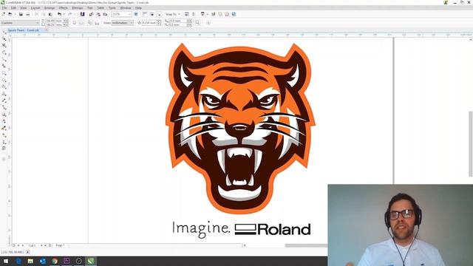Open the Snap To dropdown
The width and height of the screenshot is (473, 266).
click(172, 14)
